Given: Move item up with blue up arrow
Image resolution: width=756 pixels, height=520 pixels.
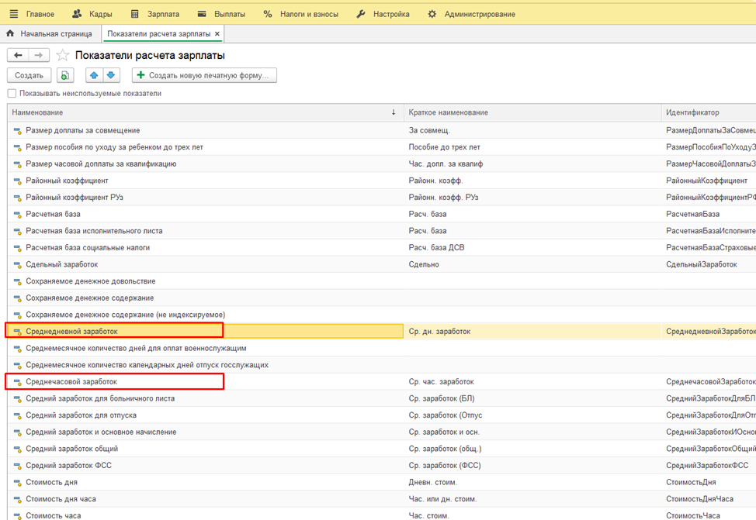Looking at the screenshot, I should click(94, 75).
